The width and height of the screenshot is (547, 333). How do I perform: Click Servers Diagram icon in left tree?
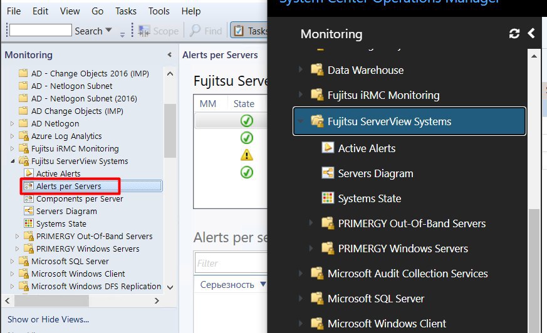[29, 211]
